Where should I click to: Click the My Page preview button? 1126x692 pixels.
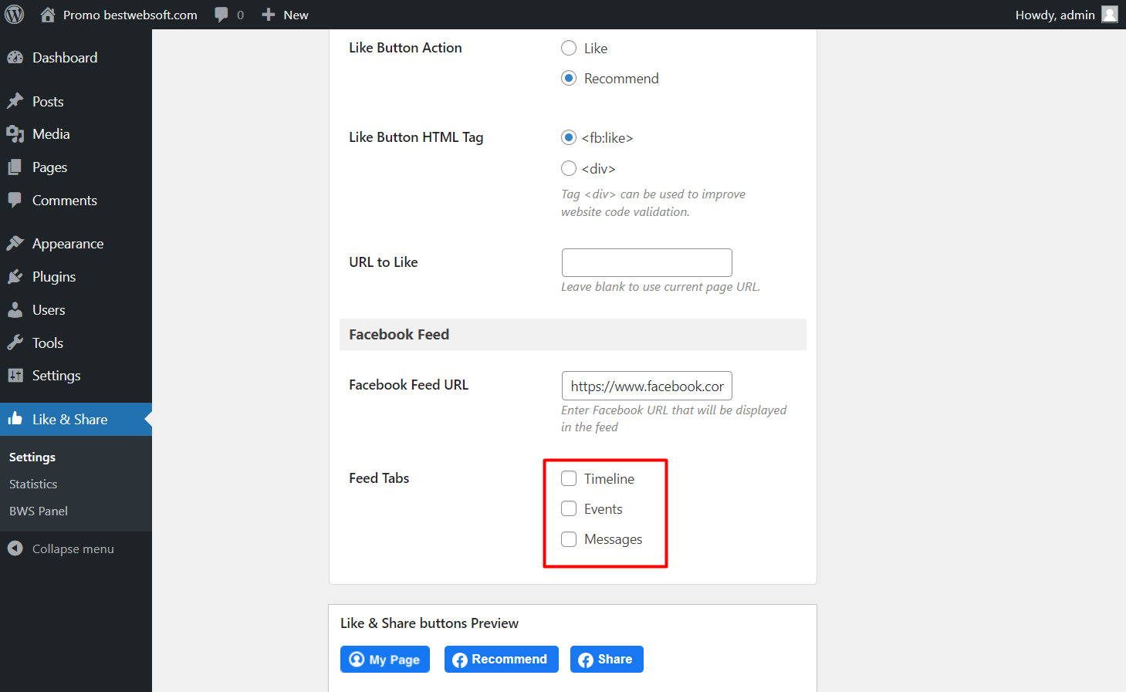pos(385,660)
